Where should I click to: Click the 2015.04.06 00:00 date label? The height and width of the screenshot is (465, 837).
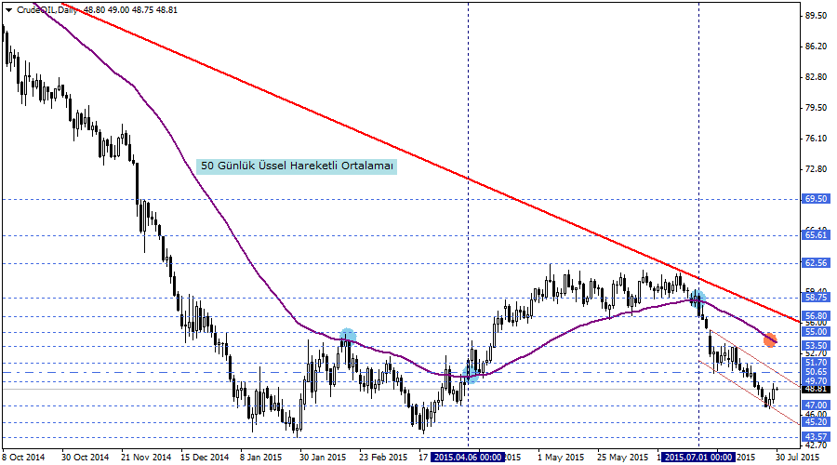468,458
